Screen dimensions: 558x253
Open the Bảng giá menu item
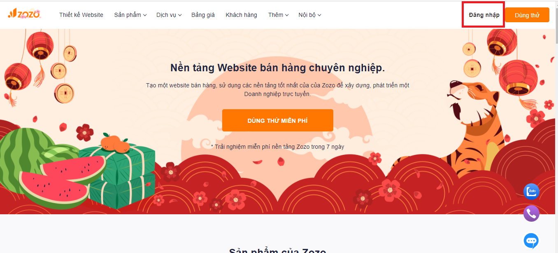click(x=203, y=15)
